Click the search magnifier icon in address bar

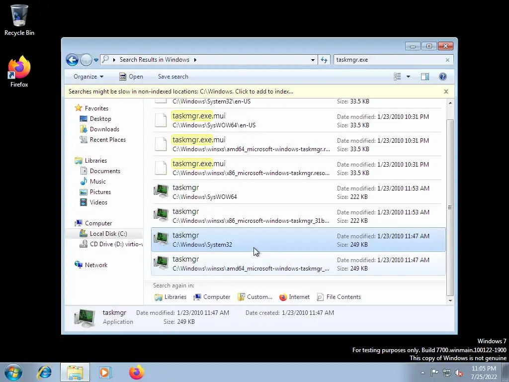tap(105, 60)
